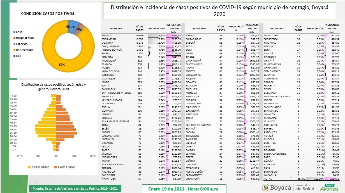The height and width of the screenshot is (193, 345).
Task: Click the Gobernación de Boyacá shield logo
Action: click(266, 187)
